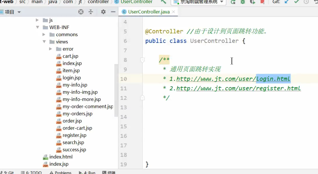
Task: Select search.jsp file
Action: (x=73, y=142)
